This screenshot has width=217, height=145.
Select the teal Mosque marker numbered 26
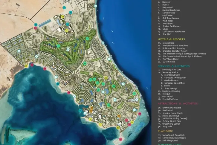click(71, 13)
